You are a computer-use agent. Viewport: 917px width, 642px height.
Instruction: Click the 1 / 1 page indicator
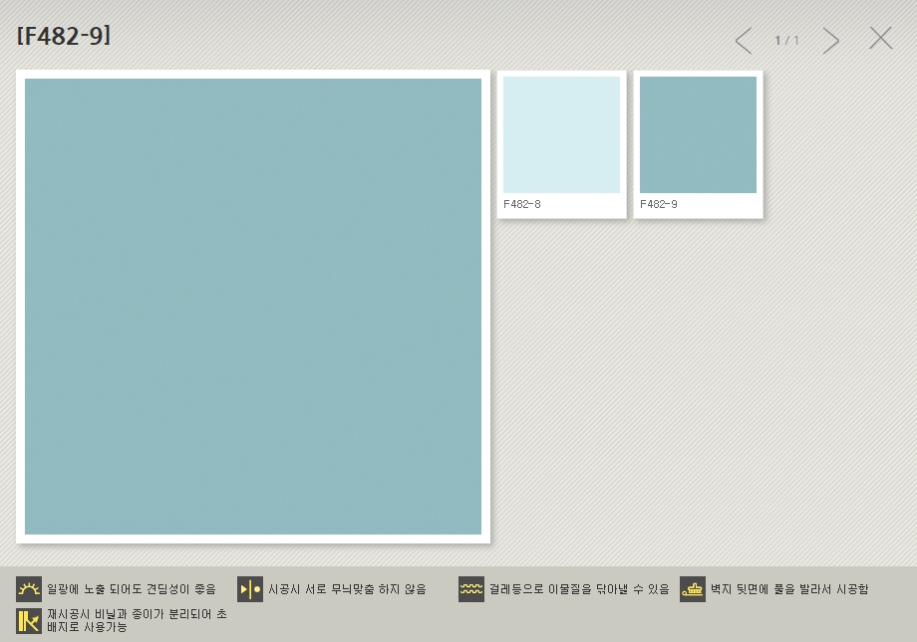pyautogui.click(x=787, y=41)
